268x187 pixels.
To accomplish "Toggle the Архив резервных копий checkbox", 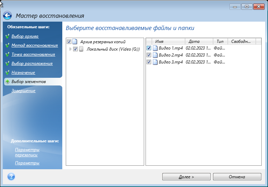I will click(69, 42).
